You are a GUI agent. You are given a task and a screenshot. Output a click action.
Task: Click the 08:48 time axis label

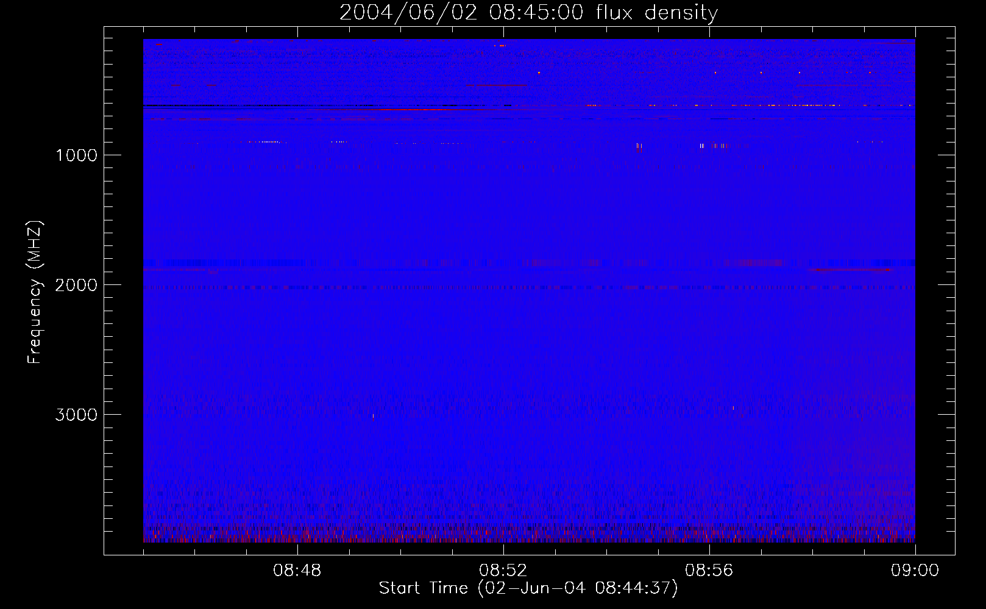pyautogui.click(x=297, y=571)
